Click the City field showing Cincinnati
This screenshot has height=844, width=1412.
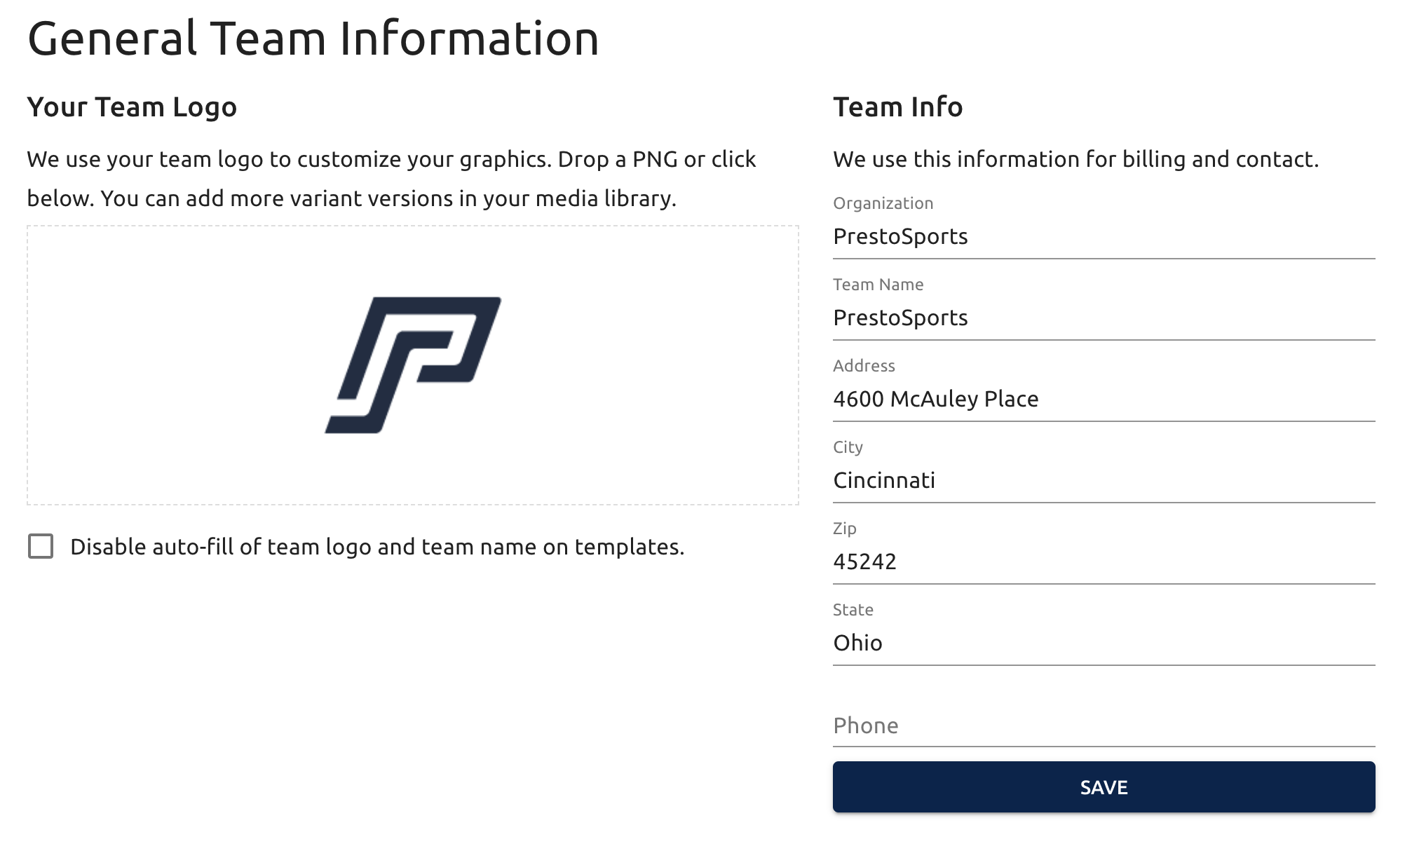point(1103,481)
